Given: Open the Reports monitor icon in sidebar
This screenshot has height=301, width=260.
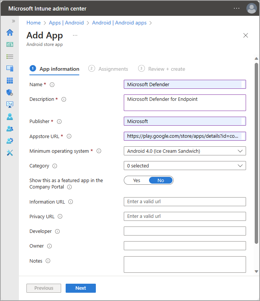Looking at the screenshot, I should click(10, 105).
